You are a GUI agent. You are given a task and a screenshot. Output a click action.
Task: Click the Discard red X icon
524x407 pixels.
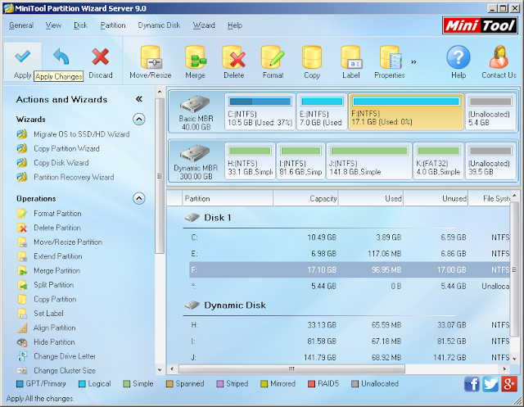[100, 57]
